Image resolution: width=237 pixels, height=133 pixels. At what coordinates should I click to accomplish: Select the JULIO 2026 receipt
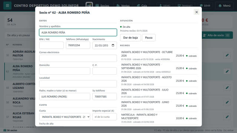159,93
